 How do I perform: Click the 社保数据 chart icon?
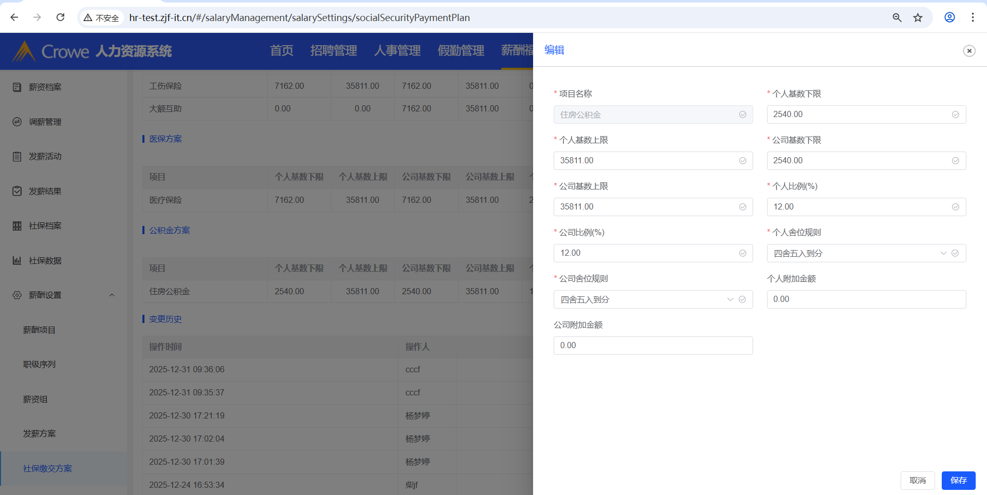coord(17,260)
